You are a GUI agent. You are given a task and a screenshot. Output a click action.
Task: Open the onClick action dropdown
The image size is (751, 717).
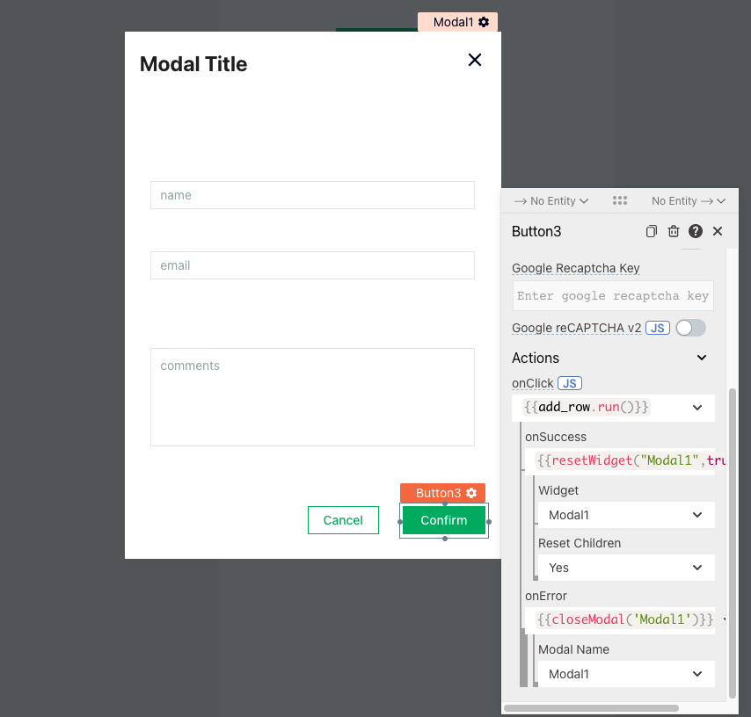point(697,408)
